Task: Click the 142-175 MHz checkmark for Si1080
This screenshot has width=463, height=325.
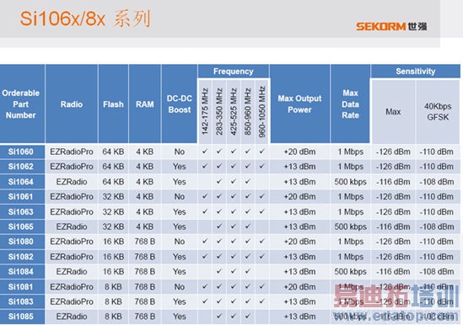Action: 205,241
